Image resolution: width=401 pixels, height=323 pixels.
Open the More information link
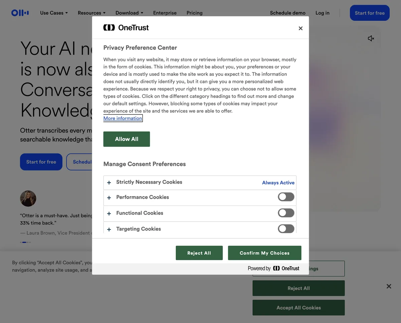coord(123,118)
